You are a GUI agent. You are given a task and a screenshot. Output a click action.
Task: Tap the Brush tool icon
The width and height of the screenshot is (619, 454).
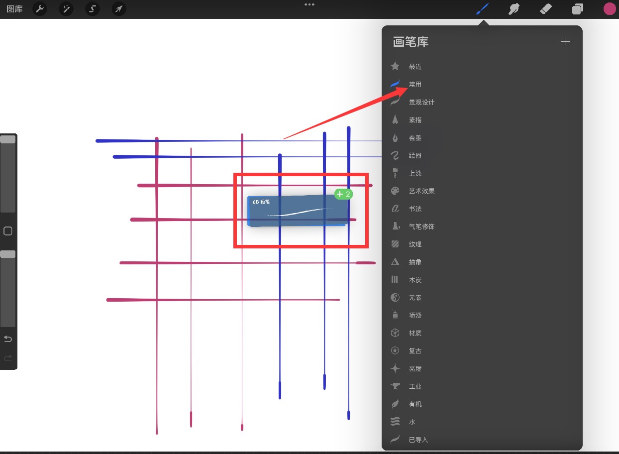[x=482, y=9]
